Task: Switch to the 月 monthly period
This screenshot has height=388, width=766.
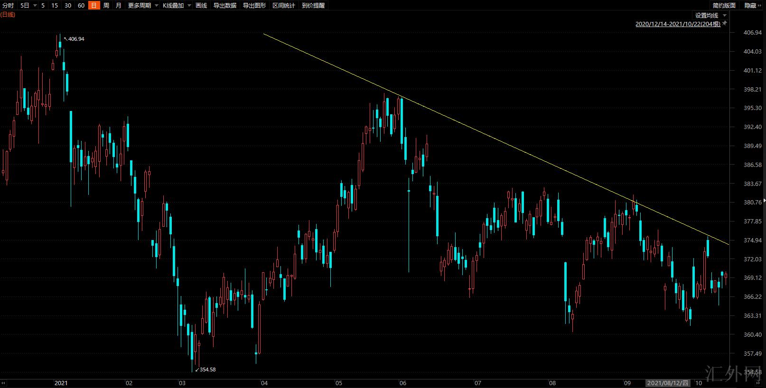Action: pyautogui.click(x=119, y=5)
